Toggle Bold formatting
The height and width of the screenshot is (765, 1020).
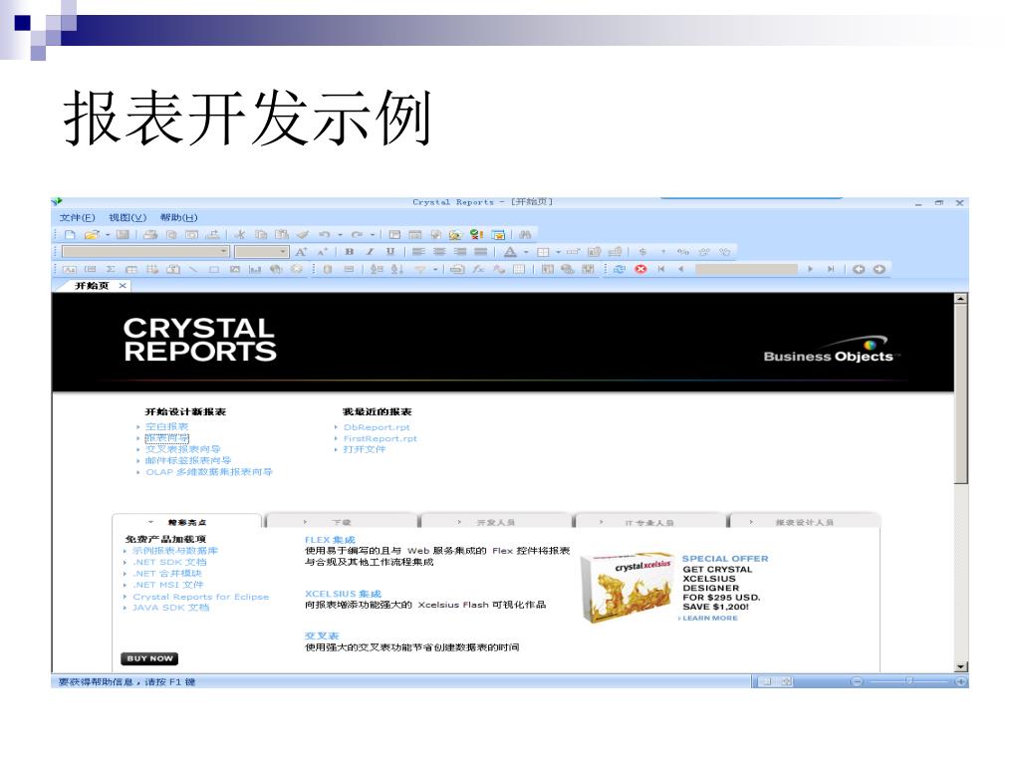350,252
